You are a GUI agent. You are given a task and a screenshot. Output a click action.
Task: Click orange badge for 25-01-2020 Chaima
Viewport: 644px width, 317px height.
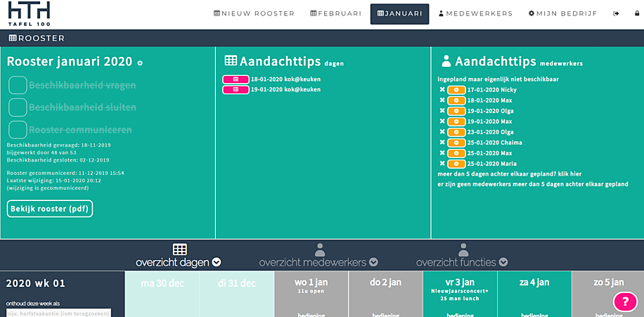pyautogui.click(x=456, y=143)
